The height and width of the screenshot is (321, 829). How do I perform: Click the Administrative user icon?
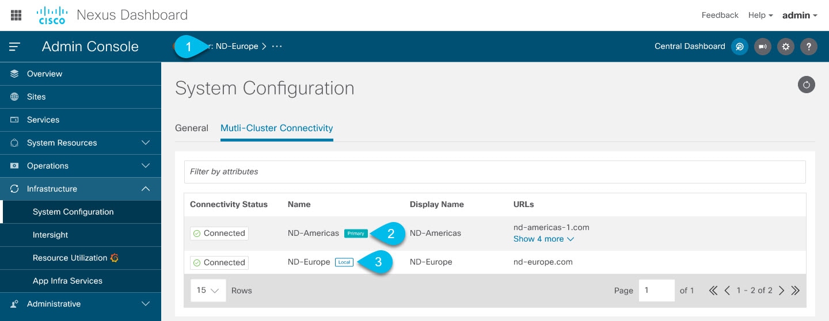(x=14, y=304)
